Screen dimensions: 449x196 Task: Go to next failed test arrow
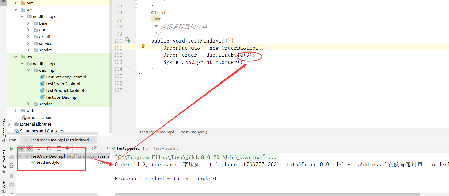click(86, 148)
